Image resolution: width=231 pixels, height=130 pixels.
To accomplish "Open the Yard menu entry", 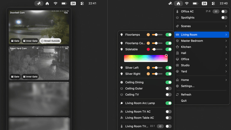I will [202, 71].
